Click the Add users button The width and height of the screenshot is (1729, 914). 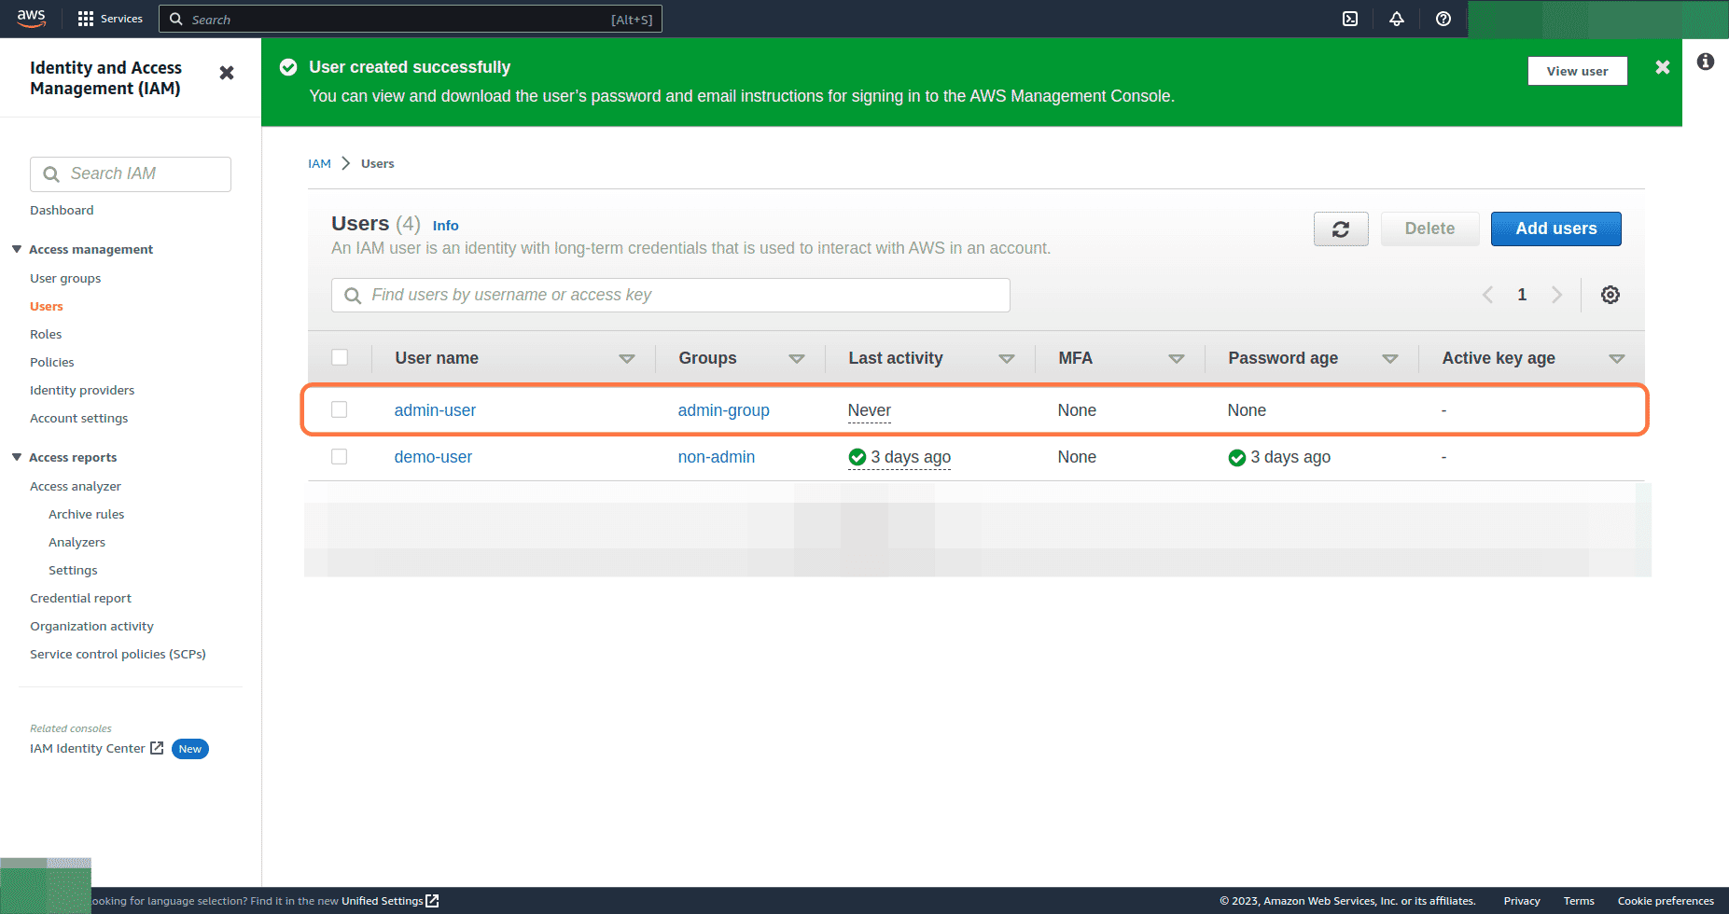[x=1556, y=228]
